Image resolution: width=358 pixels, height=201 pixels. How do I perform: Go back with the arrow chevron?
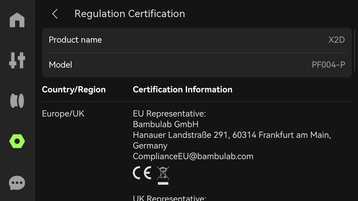point(55,14)
